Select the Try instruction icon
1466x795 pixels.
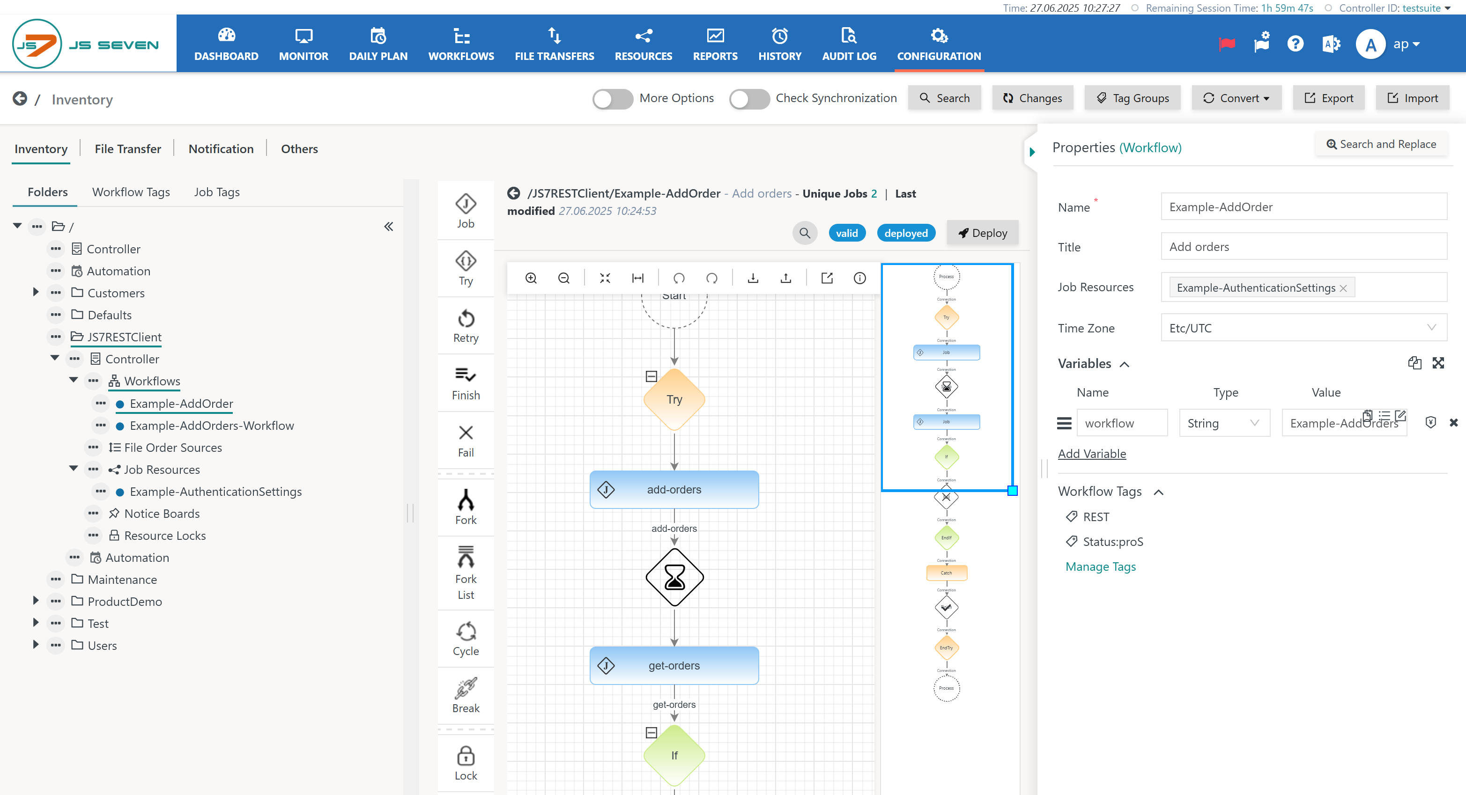(x=466, y=261)
